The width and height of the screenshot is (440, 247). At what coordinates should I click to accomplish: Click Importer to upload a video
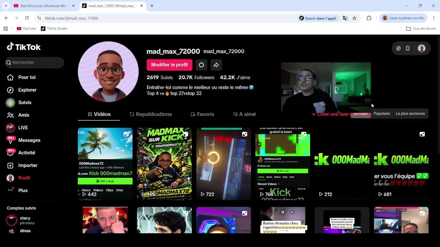click(x=22, y=165)
